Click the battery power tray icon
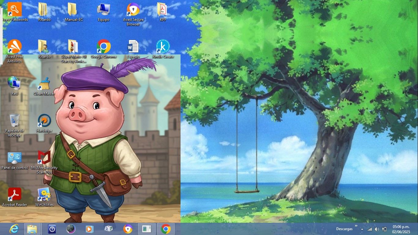The height and width of the screenshot is (235, 418). [x=385, y=229]
